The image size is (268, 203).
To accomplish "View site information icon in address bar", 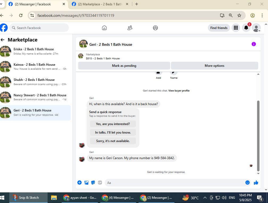I will (32, 15).
